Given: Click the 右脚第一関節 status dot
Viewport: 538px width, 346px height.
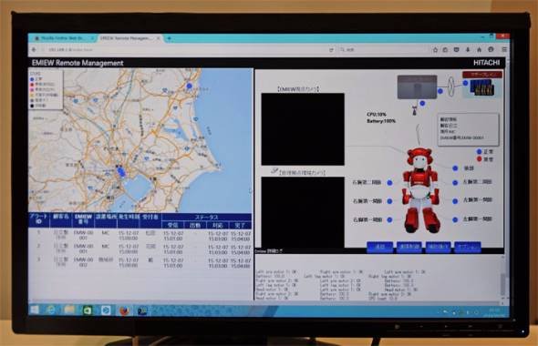Looking at the screenshot, I should coord(389,220).
